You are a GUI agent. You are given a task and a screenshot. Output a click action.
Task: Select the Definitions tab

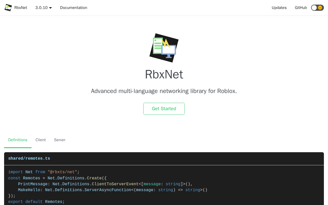pyautogui.click(x=18, y=140)
